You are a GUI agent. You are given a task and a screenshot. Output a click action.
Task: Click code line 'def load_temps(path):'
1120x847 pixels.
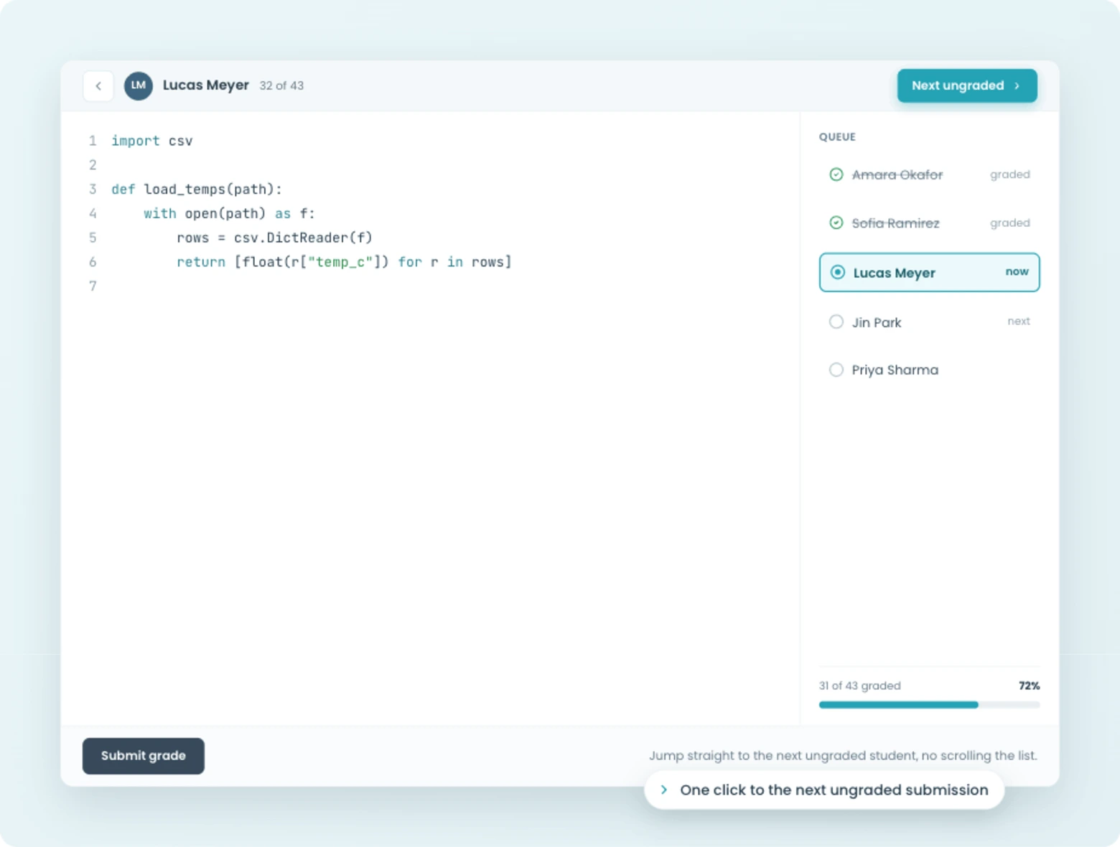click(x=197, y=189)
